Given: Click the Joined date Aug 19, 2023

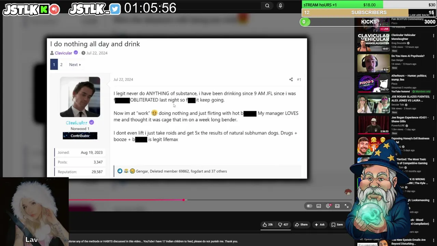Looking at the screenshot, I should tap(91, 152).
